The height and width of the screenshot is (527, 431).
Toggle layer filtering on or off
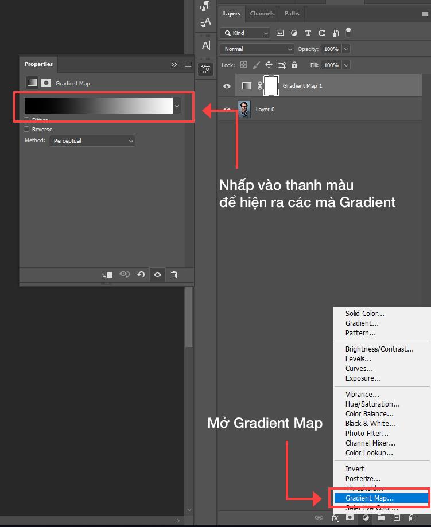point(348,32)
